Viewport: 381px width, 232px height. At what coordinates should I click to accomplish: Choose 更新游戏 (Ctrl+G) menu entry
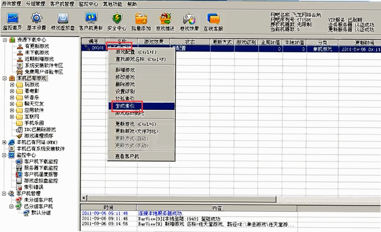pyautogui.click(x=141, y=124)
